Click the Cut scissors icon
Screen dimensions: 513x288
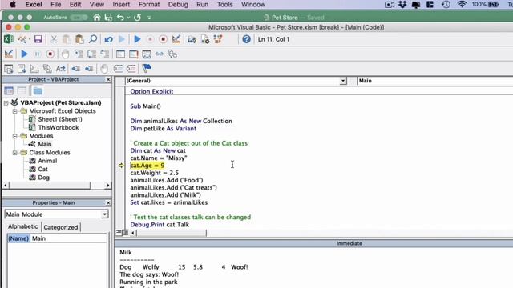(54, 39)
